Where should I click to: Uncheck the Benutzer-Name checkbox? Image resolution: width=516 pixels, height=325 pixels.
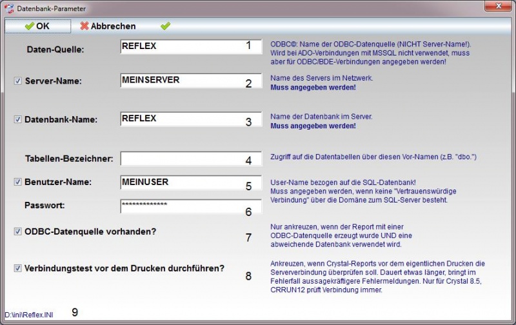(18, 182)
